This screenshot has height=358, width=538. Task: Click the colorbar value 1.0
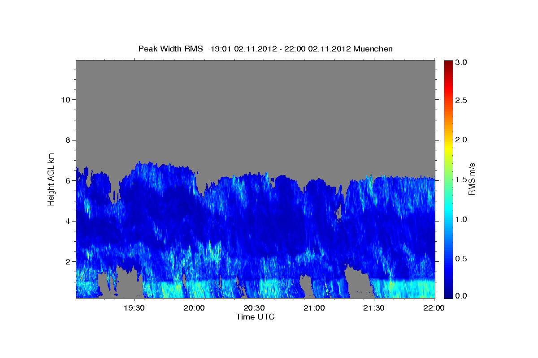point(461,219)
